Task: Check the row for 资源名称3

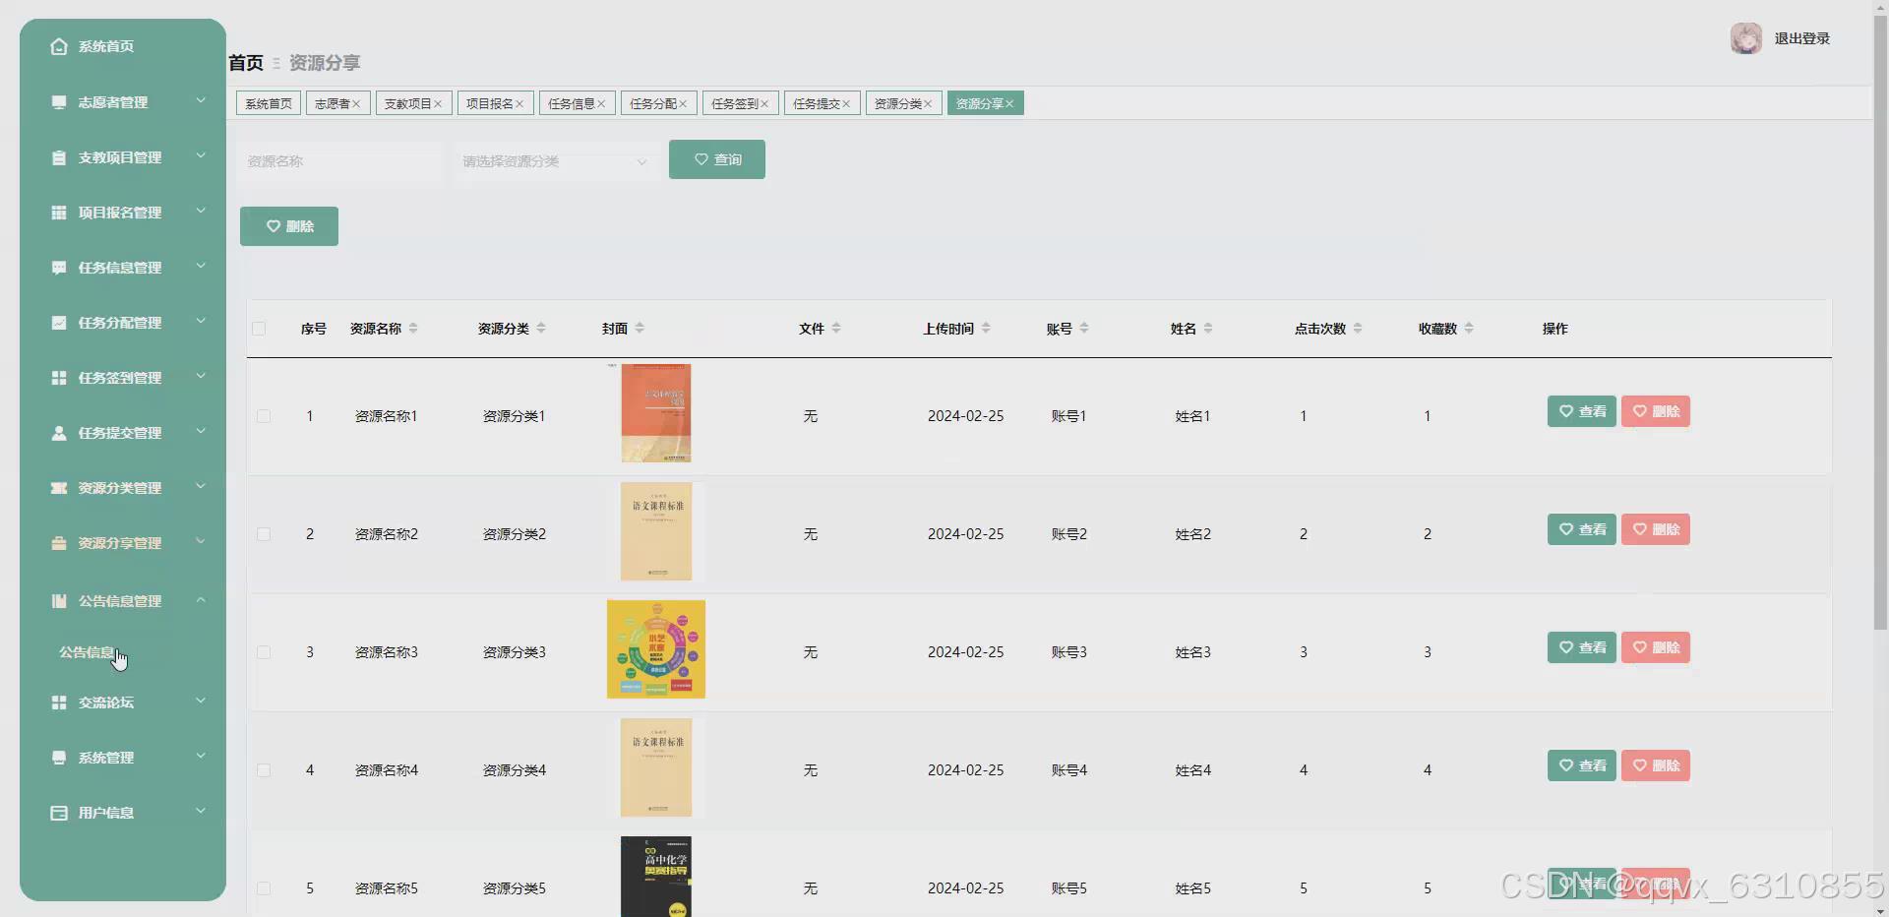Action: [x=264, y=652]
